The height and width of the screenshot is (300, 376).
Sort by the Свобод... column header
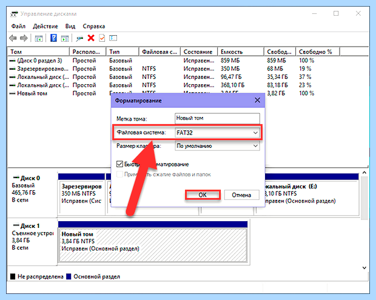(x=280, y=52)
